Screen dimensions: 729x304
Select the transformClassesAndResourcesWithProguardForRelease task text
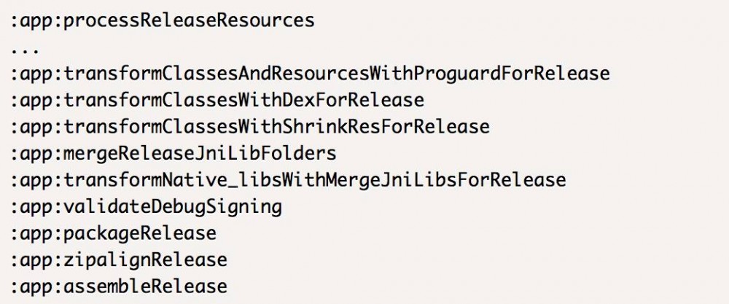pyautogui.click(x=337, y=74)
